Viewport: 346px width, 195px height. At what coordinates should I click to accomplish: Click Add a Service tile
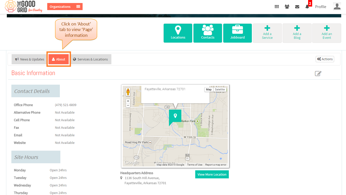click(267, 33)
